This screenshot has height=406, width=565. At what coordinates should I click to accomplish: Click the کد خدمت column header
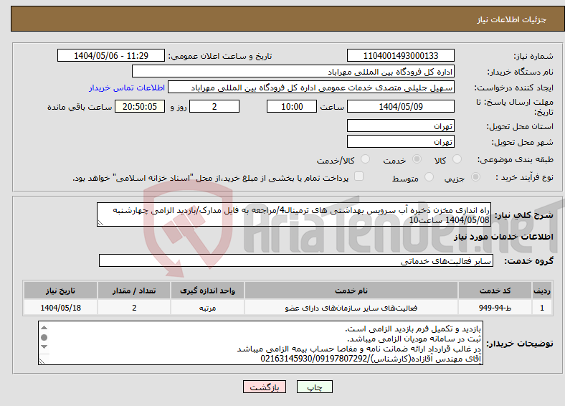click(x=495, y=291)
